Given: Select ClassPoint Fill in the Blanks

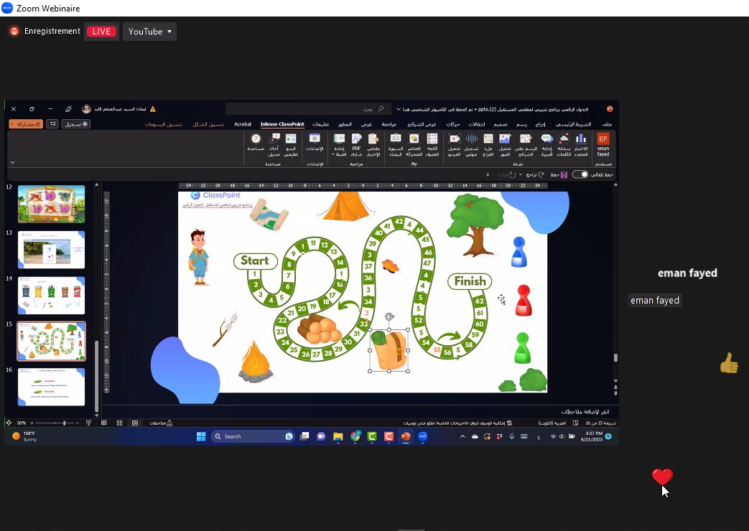Looking at the screenshot, I should [488, 144].
